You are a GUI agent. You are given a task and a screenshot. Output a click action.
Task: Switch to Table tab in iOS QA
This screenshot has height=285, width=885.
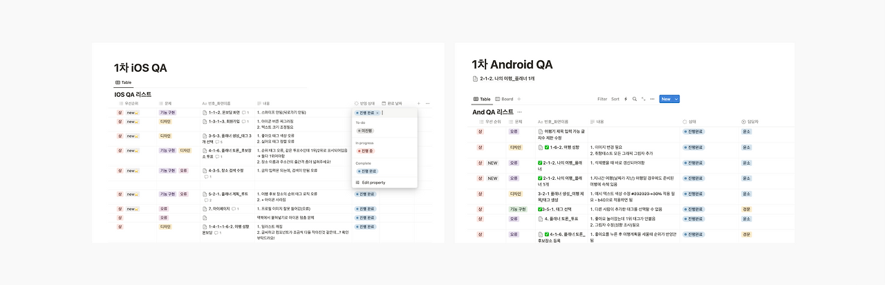tap(124, 82)
